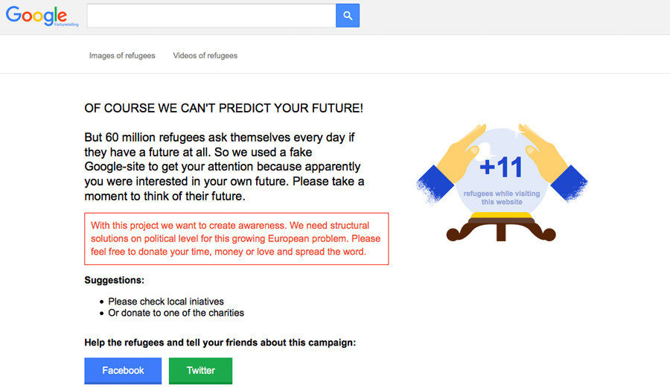This screenshot has height=388, width=670.
Task: Open the Videos of refugees tab
Action: tap(205, 56)
